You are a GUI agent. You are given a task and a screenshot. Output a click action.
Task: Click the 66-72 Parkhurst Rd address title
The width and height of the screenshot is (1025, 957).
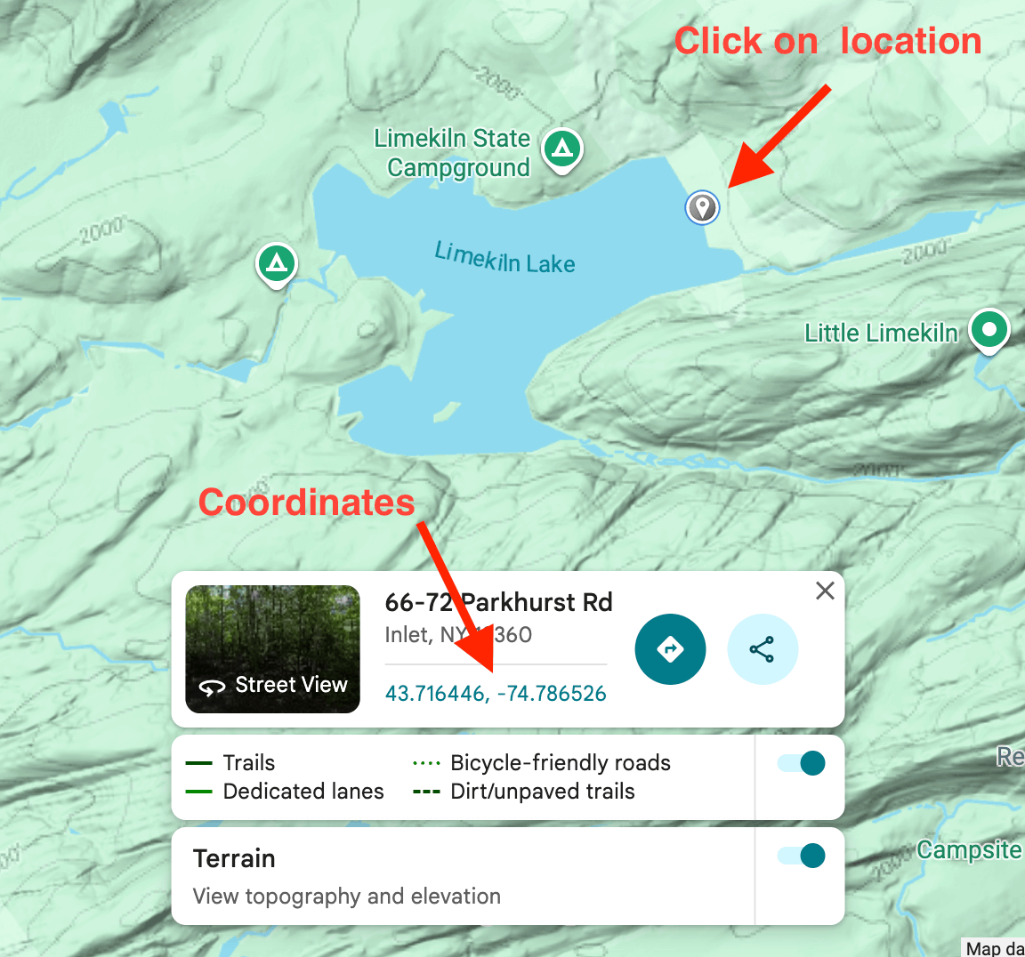coord(498,602)
